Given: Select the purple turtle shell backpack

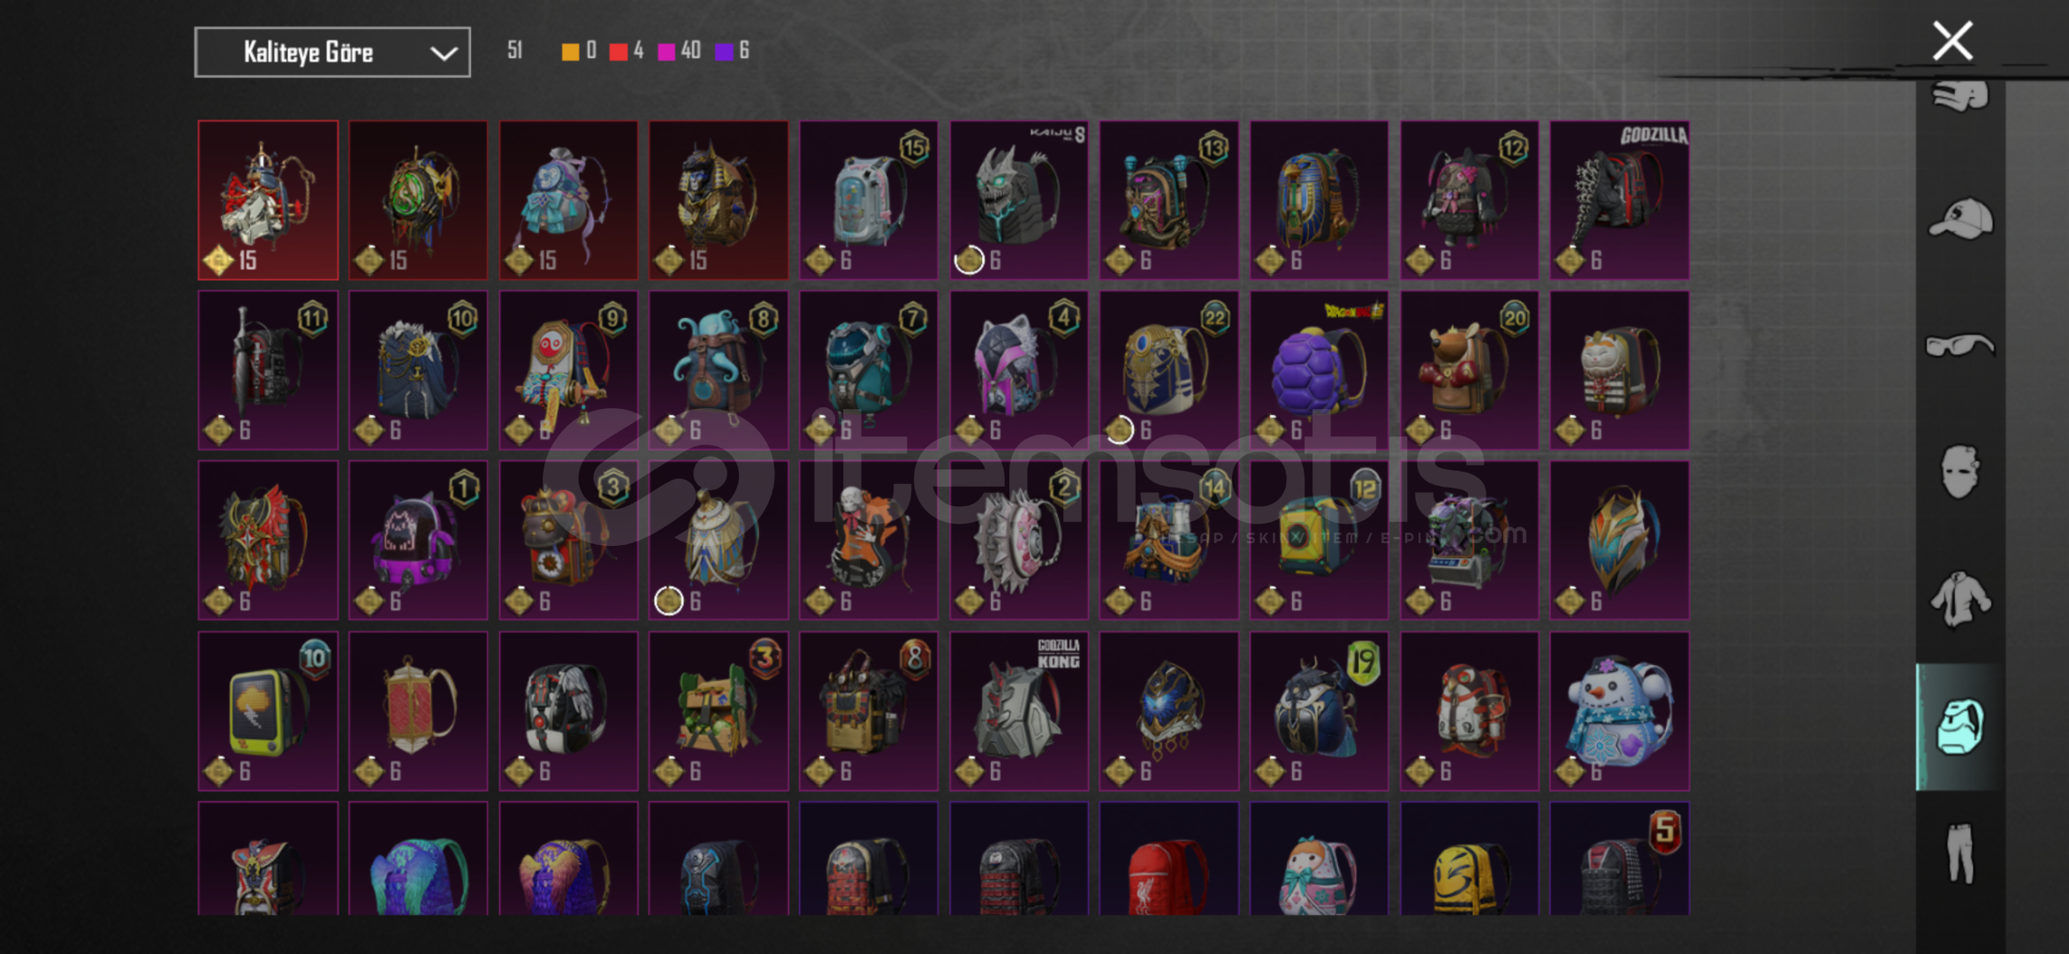Looking at the screenshot, I should 1319,370.
